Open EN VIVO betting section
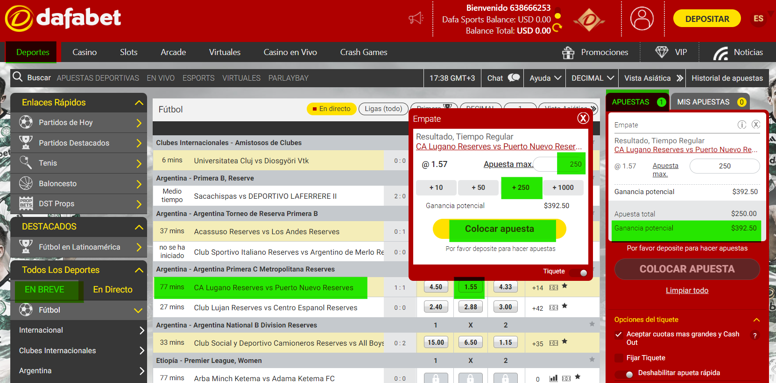776x383 pixels. coord(161,78)
